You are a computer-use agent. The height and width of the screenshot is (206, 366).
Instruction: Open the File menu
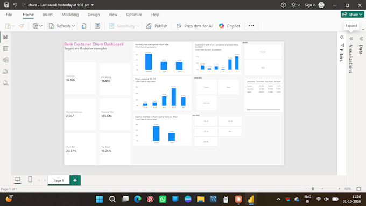click(9, 15)
